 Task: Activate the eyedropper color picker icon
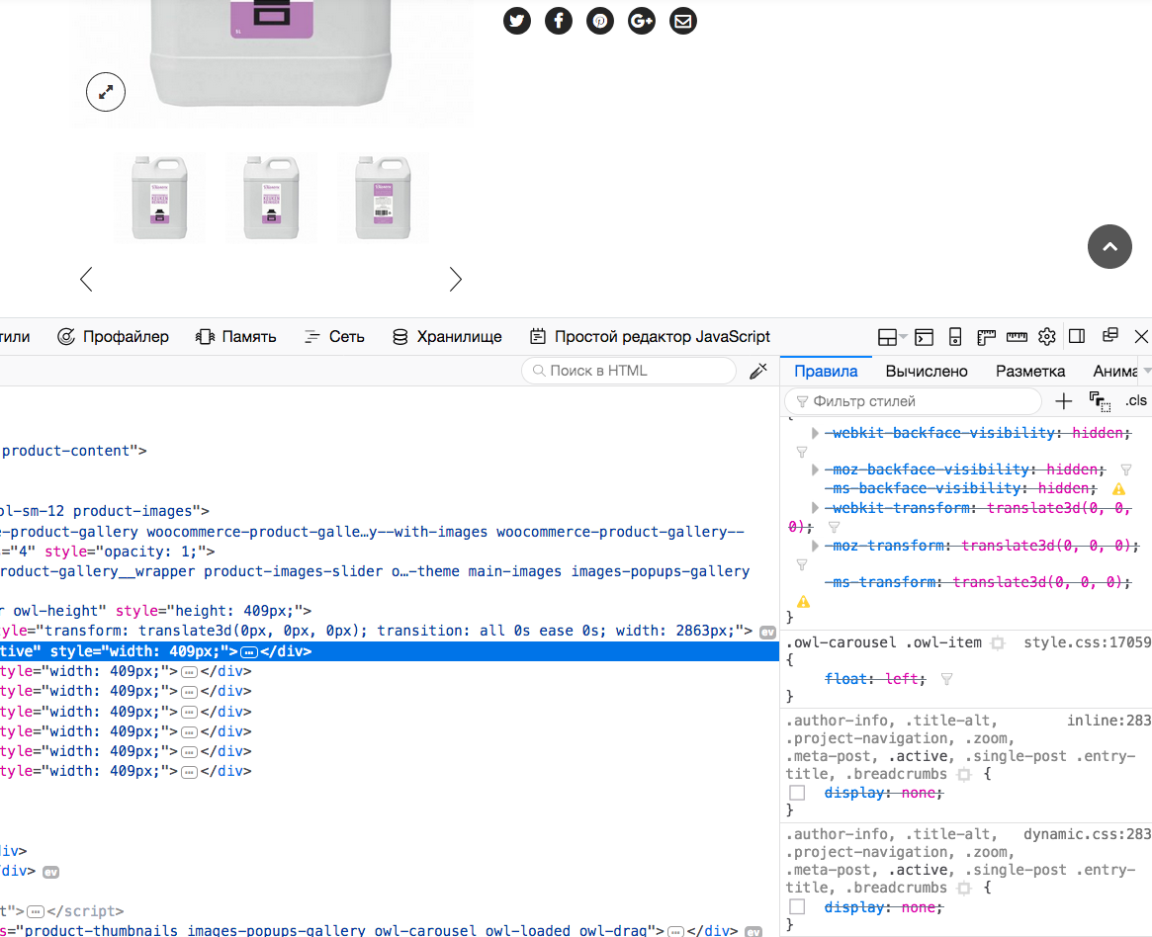(758, 371)
